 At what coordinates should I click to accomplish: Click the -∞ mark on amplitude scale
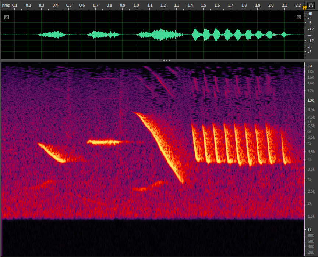click(x=310, y=35)
